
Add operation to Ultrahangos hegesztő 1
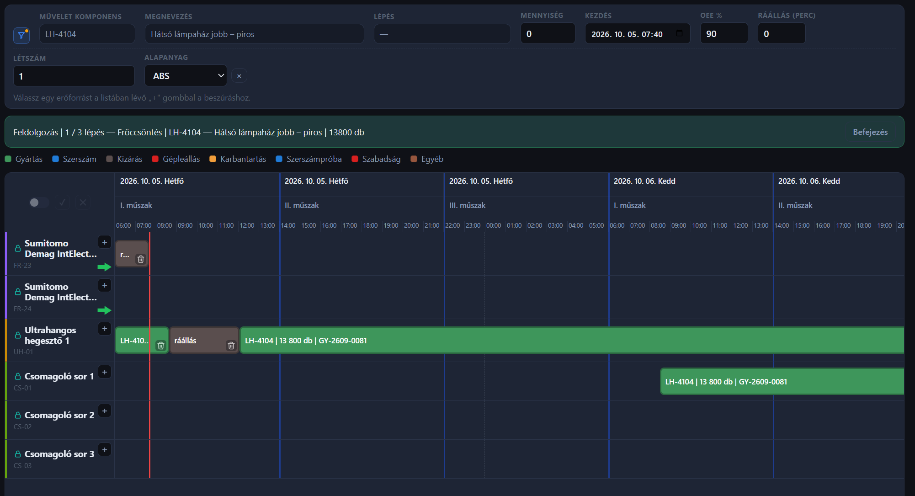(105, 329)
